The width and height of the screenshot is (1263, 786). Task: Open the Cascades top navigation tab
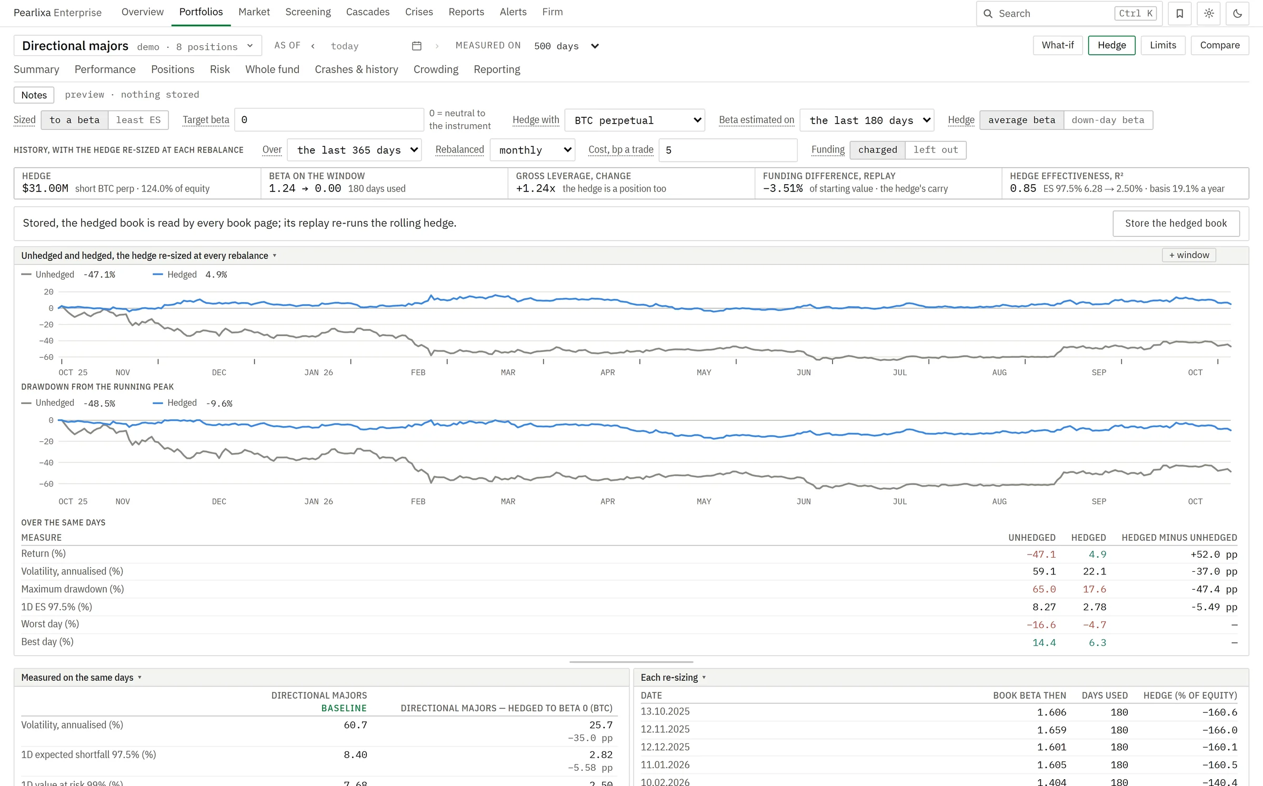click(368, 12)
